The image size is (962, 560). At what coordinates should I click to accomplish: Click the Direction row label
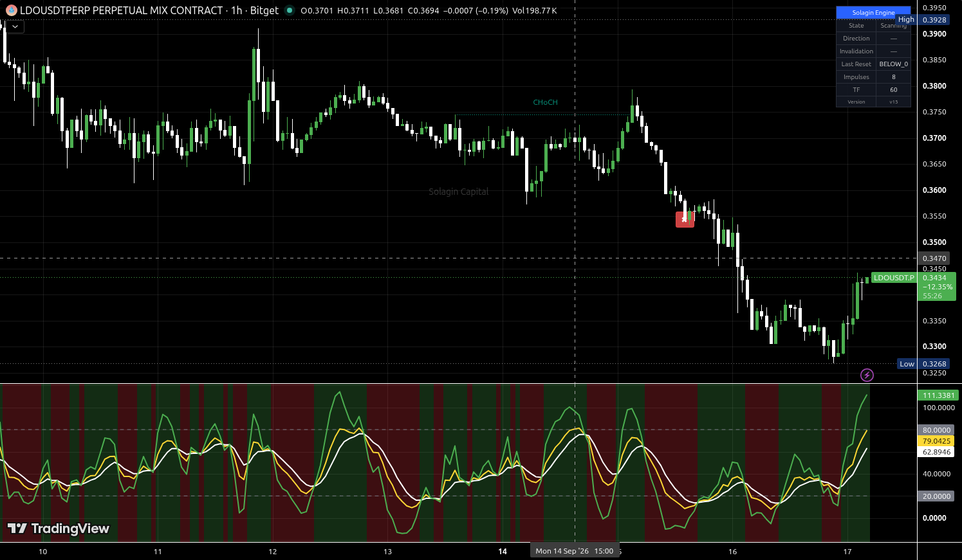coord(856,39)
